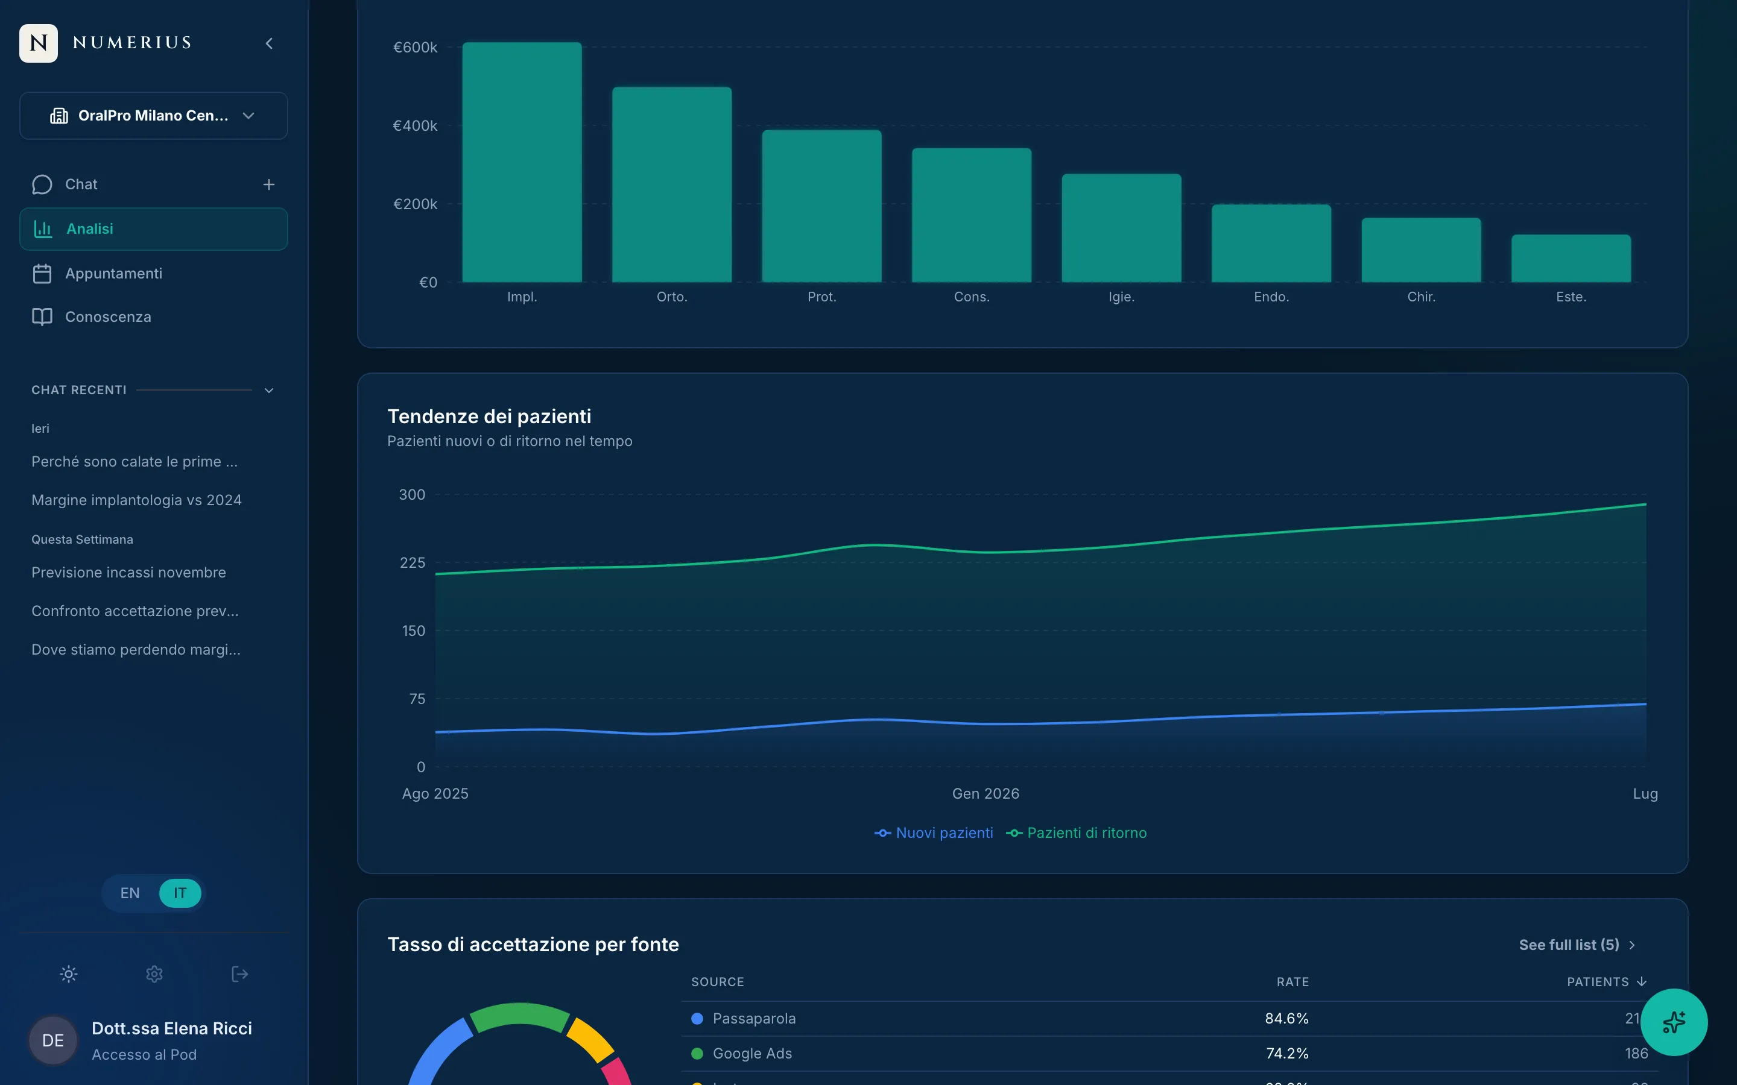Switch language to EN
This screenshot has height=1085, width=1737.
130,893
